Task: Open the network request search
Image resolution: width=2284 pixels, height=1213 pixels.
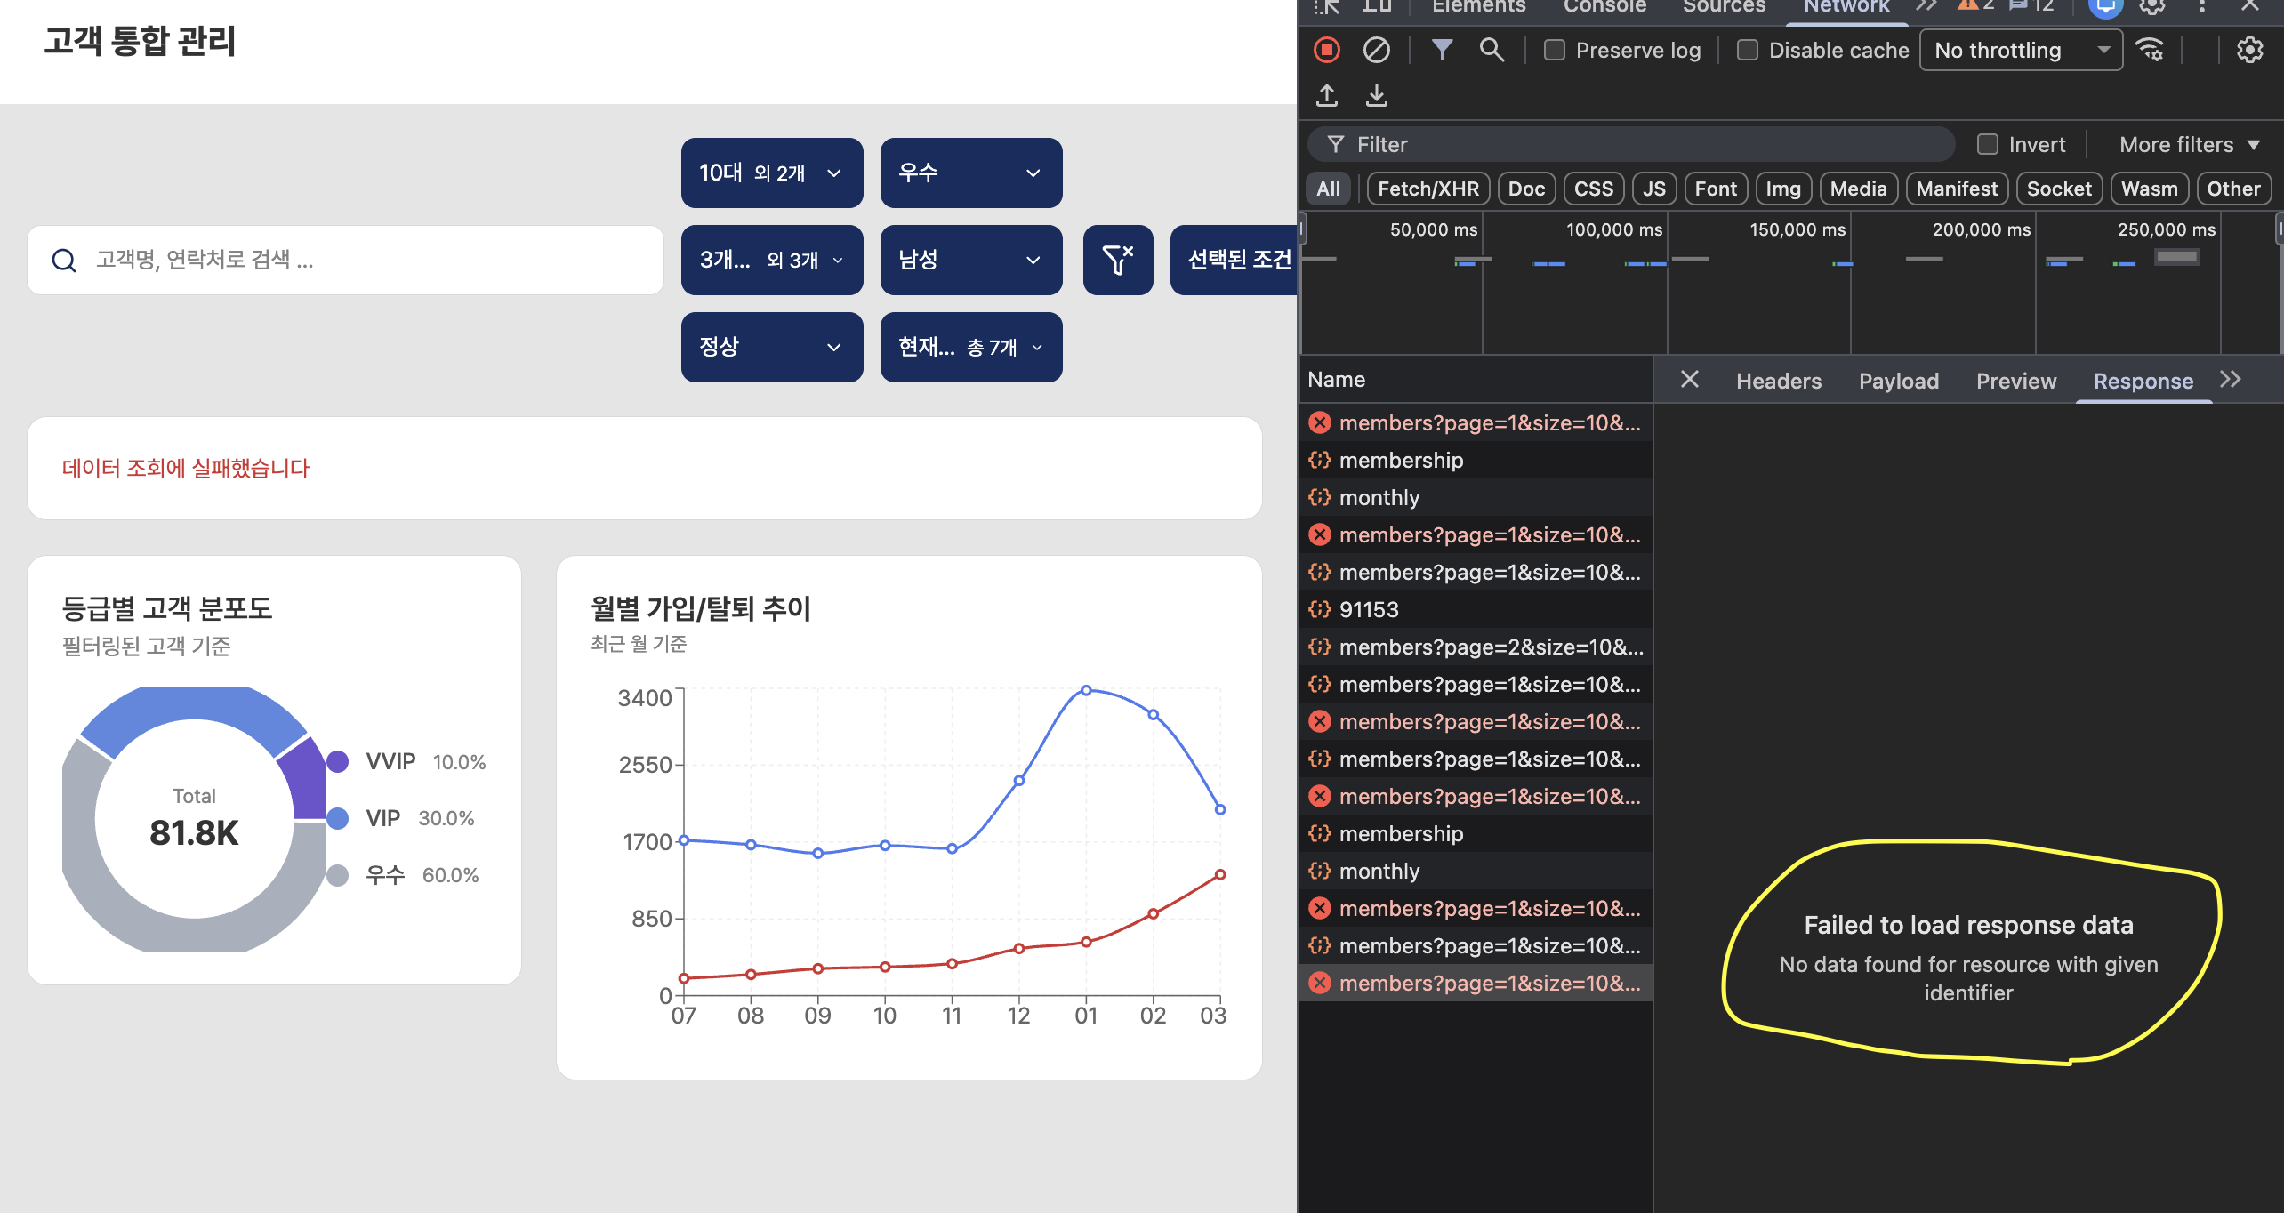Action: [1492, 50]
